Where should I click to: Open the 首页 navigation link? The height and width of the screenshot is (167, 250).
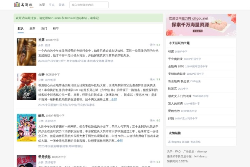(42, 5)
